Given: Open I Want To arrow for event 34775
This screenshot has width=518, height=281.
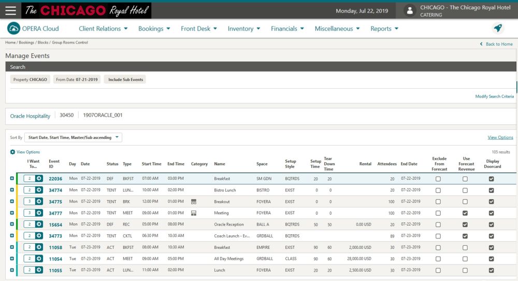Looking at the screenshot, I should coord(39,201).
